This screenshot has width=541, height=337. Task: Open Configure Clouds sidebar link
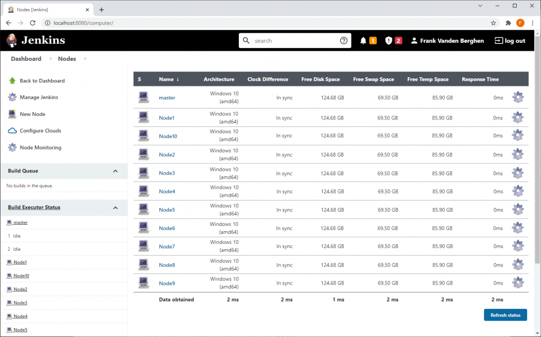pos(40,131)
